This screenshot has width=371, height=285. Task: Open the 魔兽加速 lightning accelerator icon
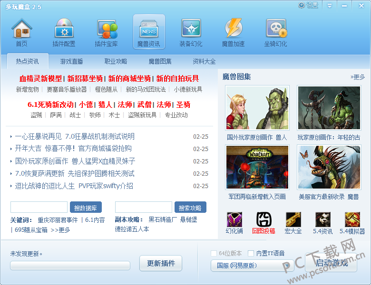point(233,32)
